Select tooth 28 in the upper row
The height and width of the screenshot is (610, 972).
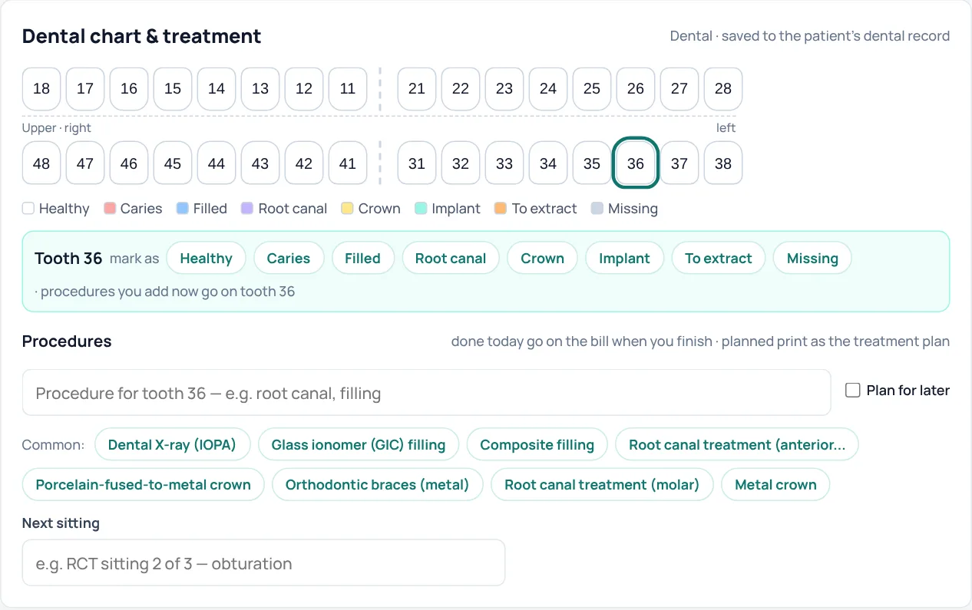coord(723,88)
